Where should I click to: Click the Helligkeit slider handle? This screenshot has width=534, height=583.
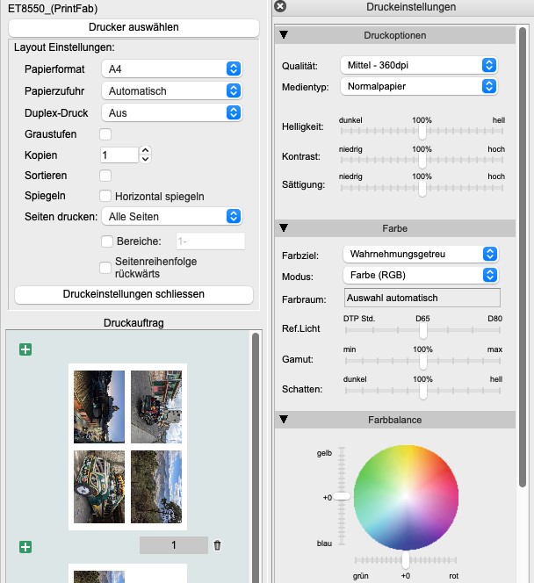pyautogui.click(x=422, y=131)
